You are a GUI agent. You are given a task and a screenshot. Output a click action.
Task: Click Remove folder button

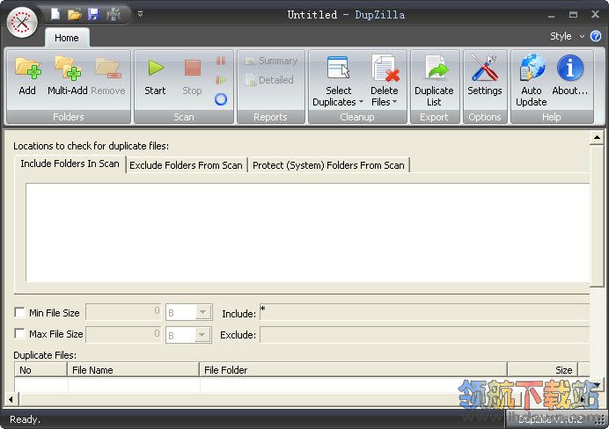(x=108, y=76)
